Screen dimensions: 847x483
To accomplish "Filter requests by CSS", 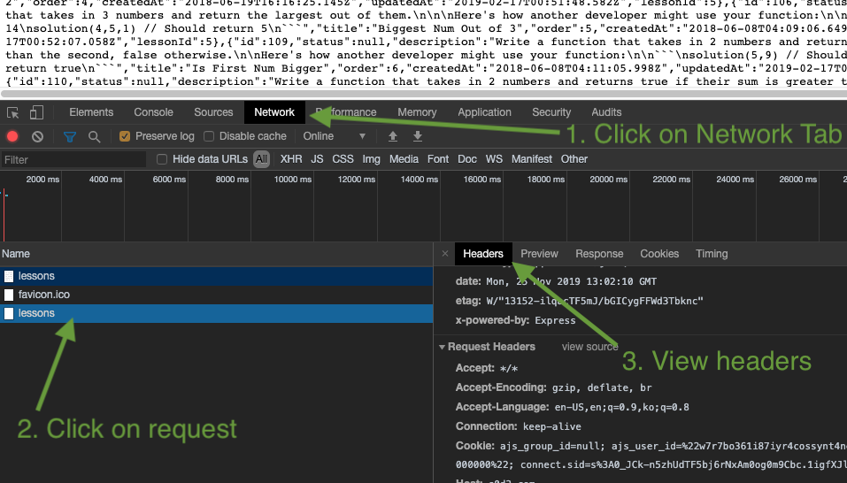I will pos(343,159).
